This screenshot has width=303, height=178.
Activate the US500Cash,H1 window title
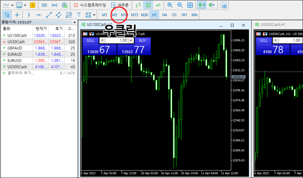click(x=273, y=25)
